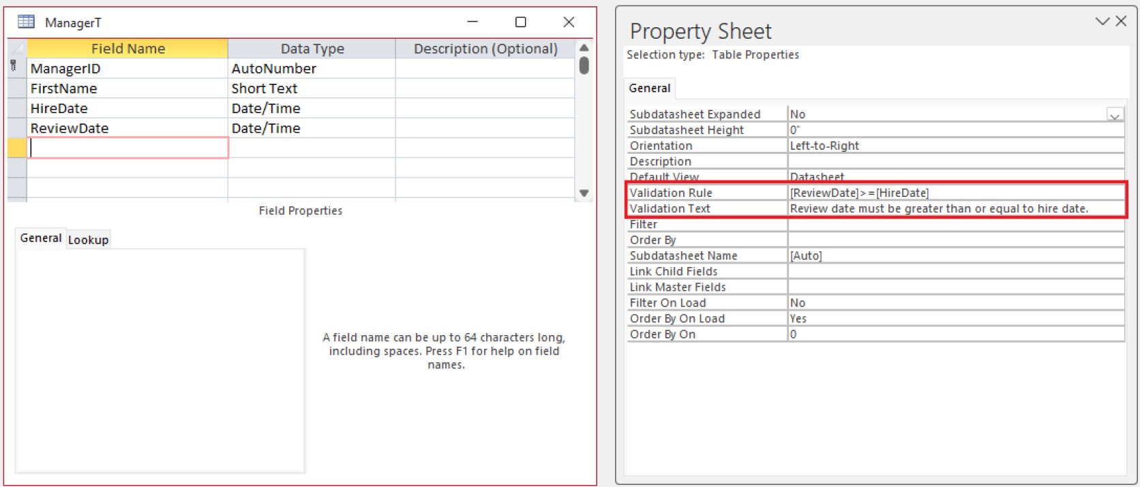Maximize the ManagerT table window
Viewport: 1140px width, 487px height.
click(520, 22)
